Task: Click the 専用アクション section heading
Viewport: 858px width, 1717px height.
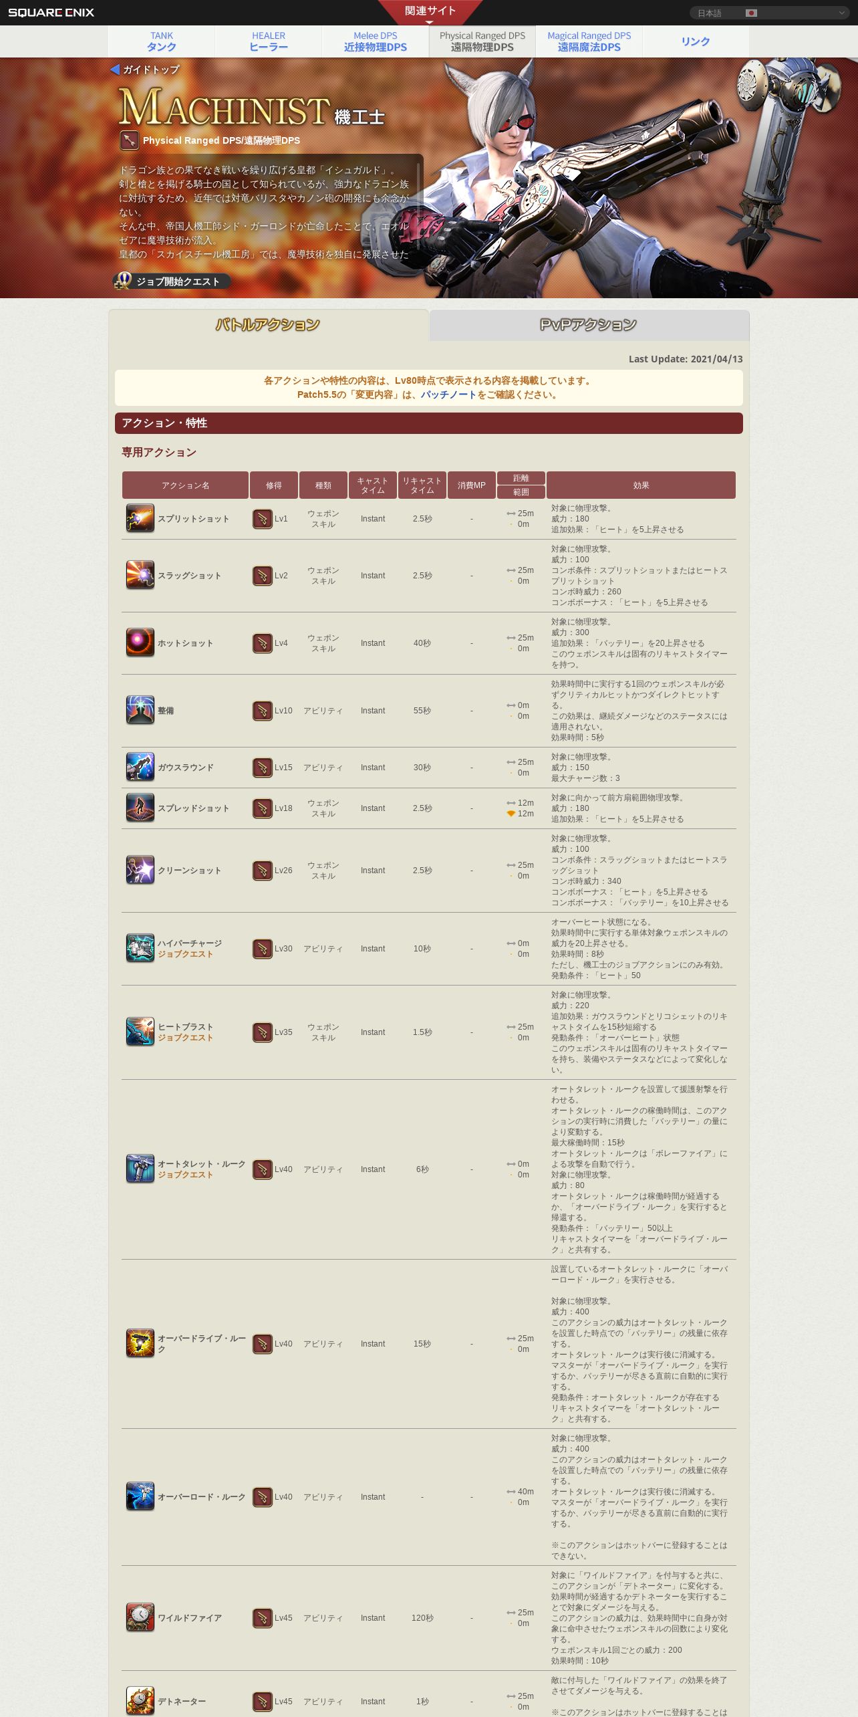Action: pos(159,453)
